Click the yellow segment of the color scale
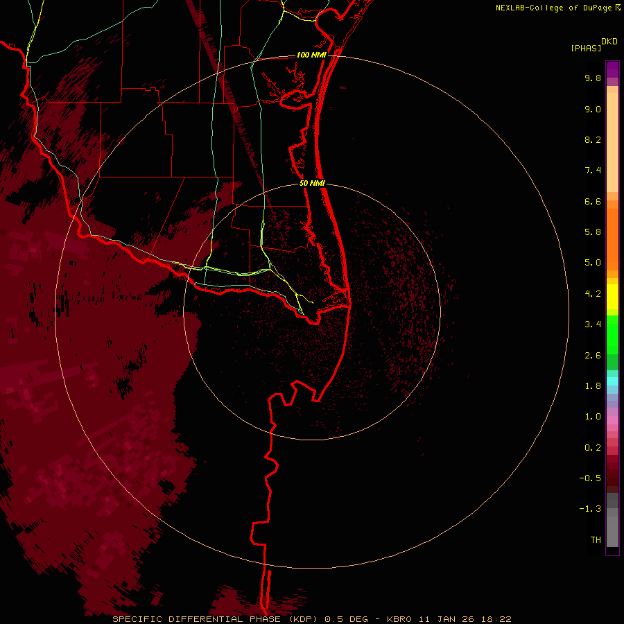 (612, 297)
